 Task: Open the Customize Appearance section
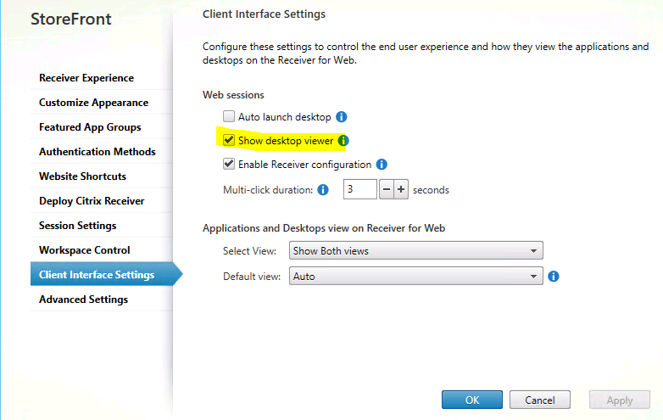coord(93,103)
